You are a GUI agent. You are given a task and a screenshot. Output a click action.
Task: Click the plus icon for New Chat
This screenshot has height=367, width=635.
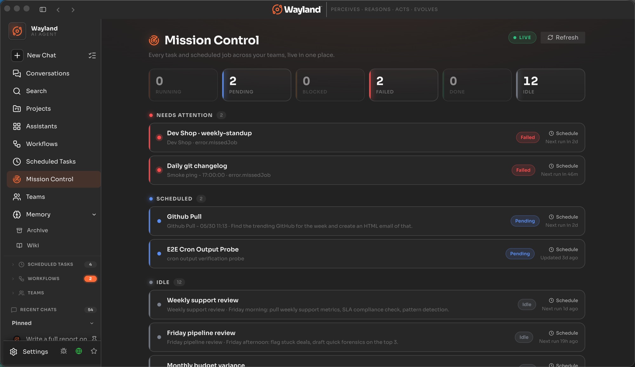[17, 55]
